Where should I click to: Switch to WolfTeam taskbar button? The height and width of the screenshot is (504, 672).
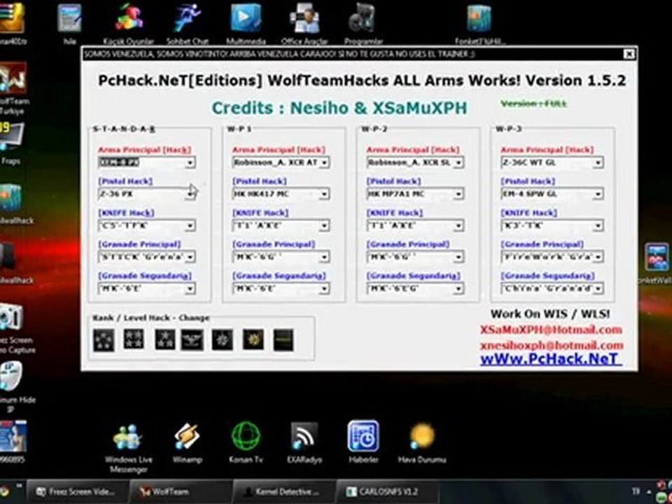(x=180, y=491)
